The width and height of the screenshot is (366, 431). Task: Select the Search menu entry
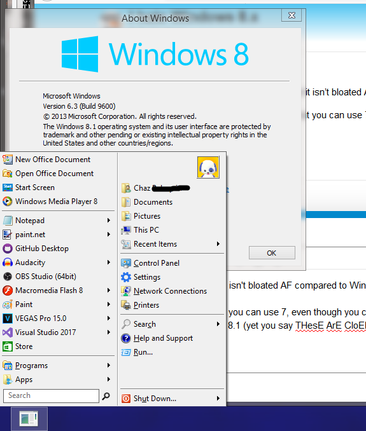click(172, 324)
